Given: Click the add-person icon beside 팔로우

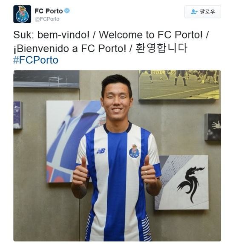Looking at the screenshot, I should point(194,12).
